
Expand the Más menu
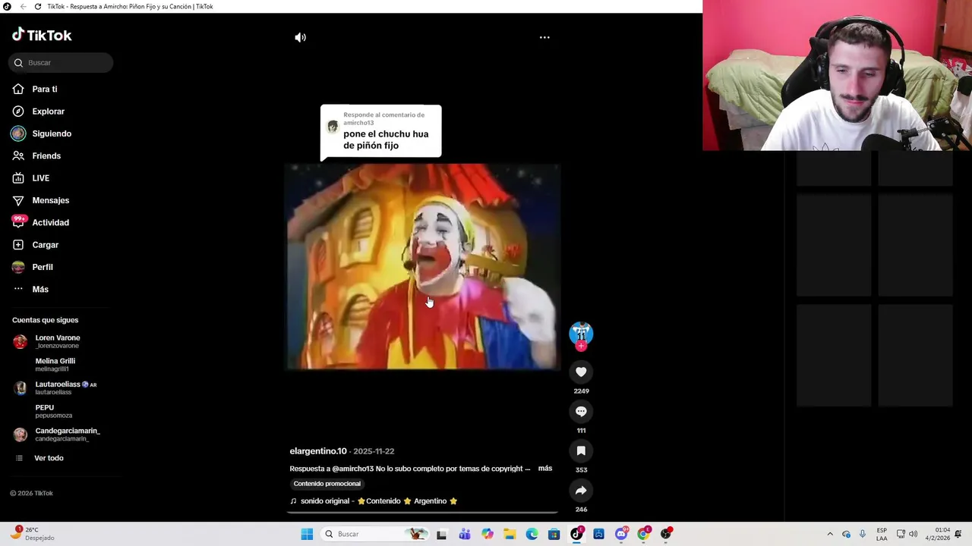(x=40, y=290)
